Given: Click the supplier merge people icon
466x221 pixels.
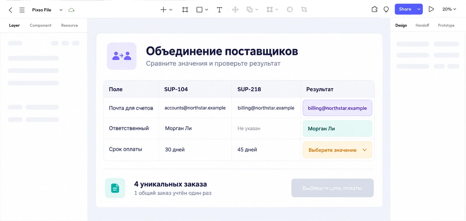Looking at the screenshot, I should tap(122, 56).
